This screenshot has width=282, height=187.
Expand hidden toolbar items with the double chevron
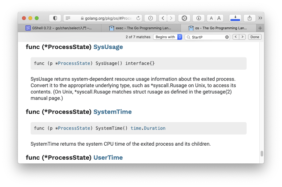tap(260, 18)
